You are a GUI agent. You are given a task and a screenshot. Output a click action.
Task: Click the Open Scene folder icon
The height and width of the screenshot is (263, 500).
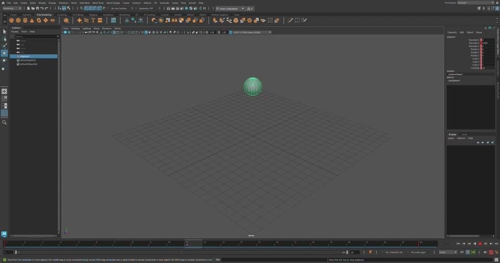[33, 8]
